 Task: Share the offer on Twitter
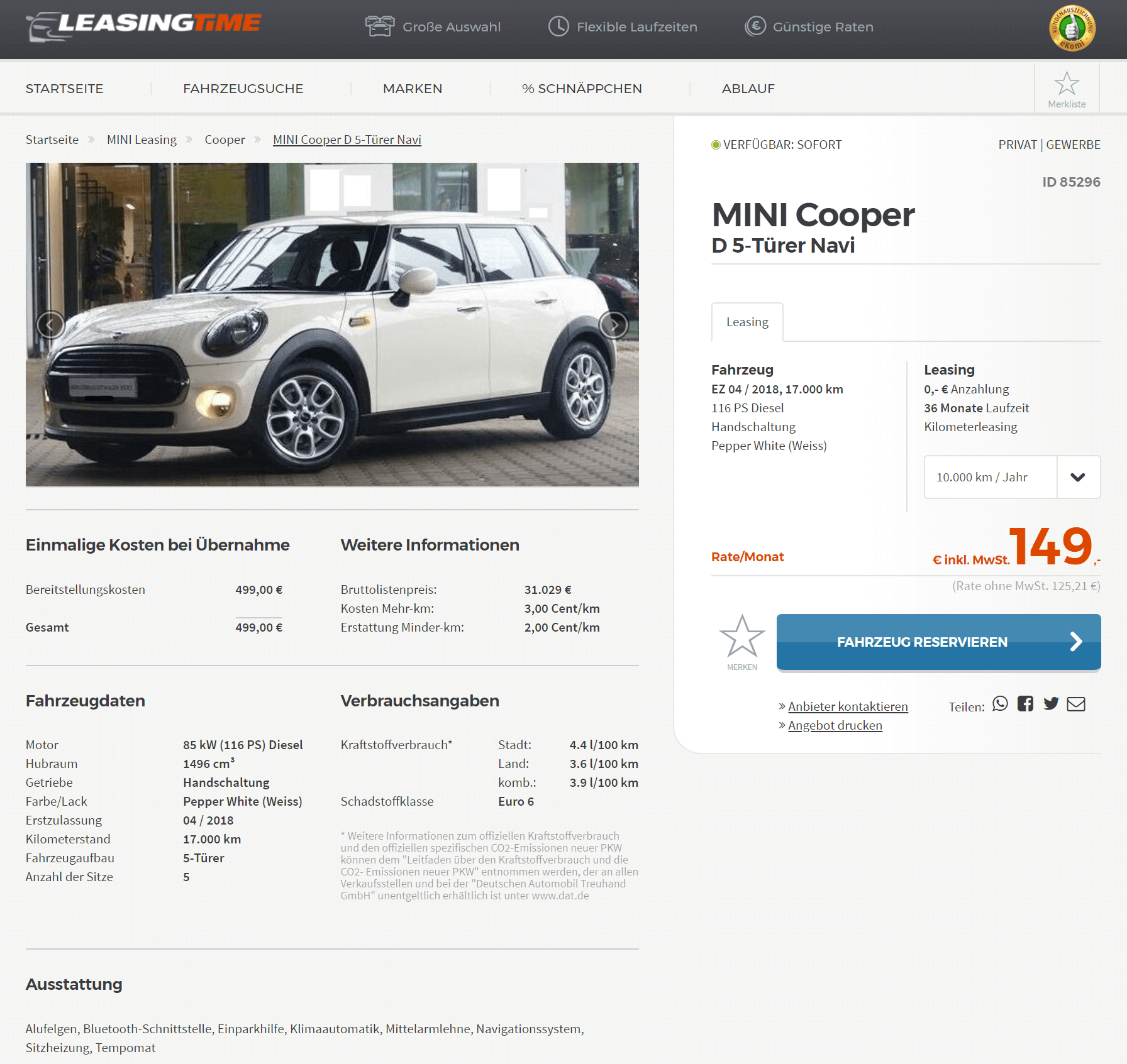(x=1051, y=704)
